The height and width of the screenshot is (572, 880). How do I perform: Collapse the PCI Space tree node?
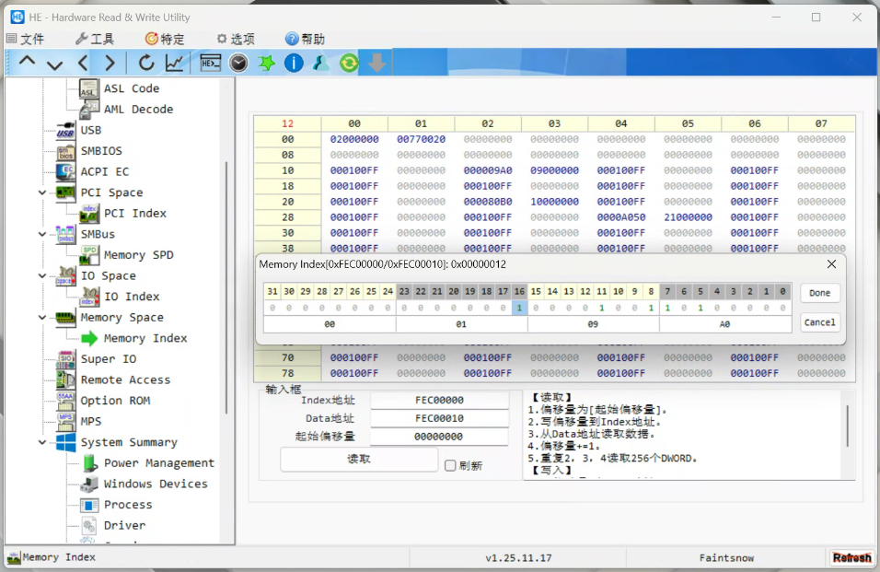pos(42,193)
